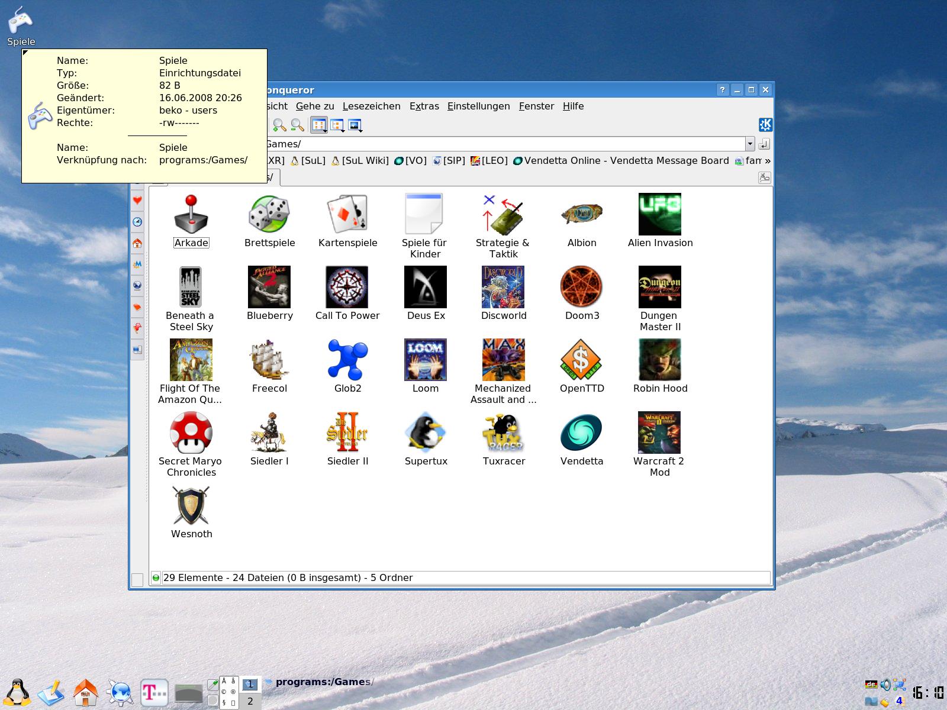Launch Blueberry game icon
The height and width of the screenshot is (710, 947).
point(269,293)
